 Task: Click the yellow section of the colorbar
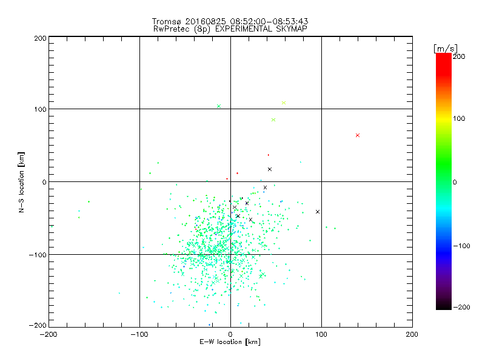click(444, 119)
